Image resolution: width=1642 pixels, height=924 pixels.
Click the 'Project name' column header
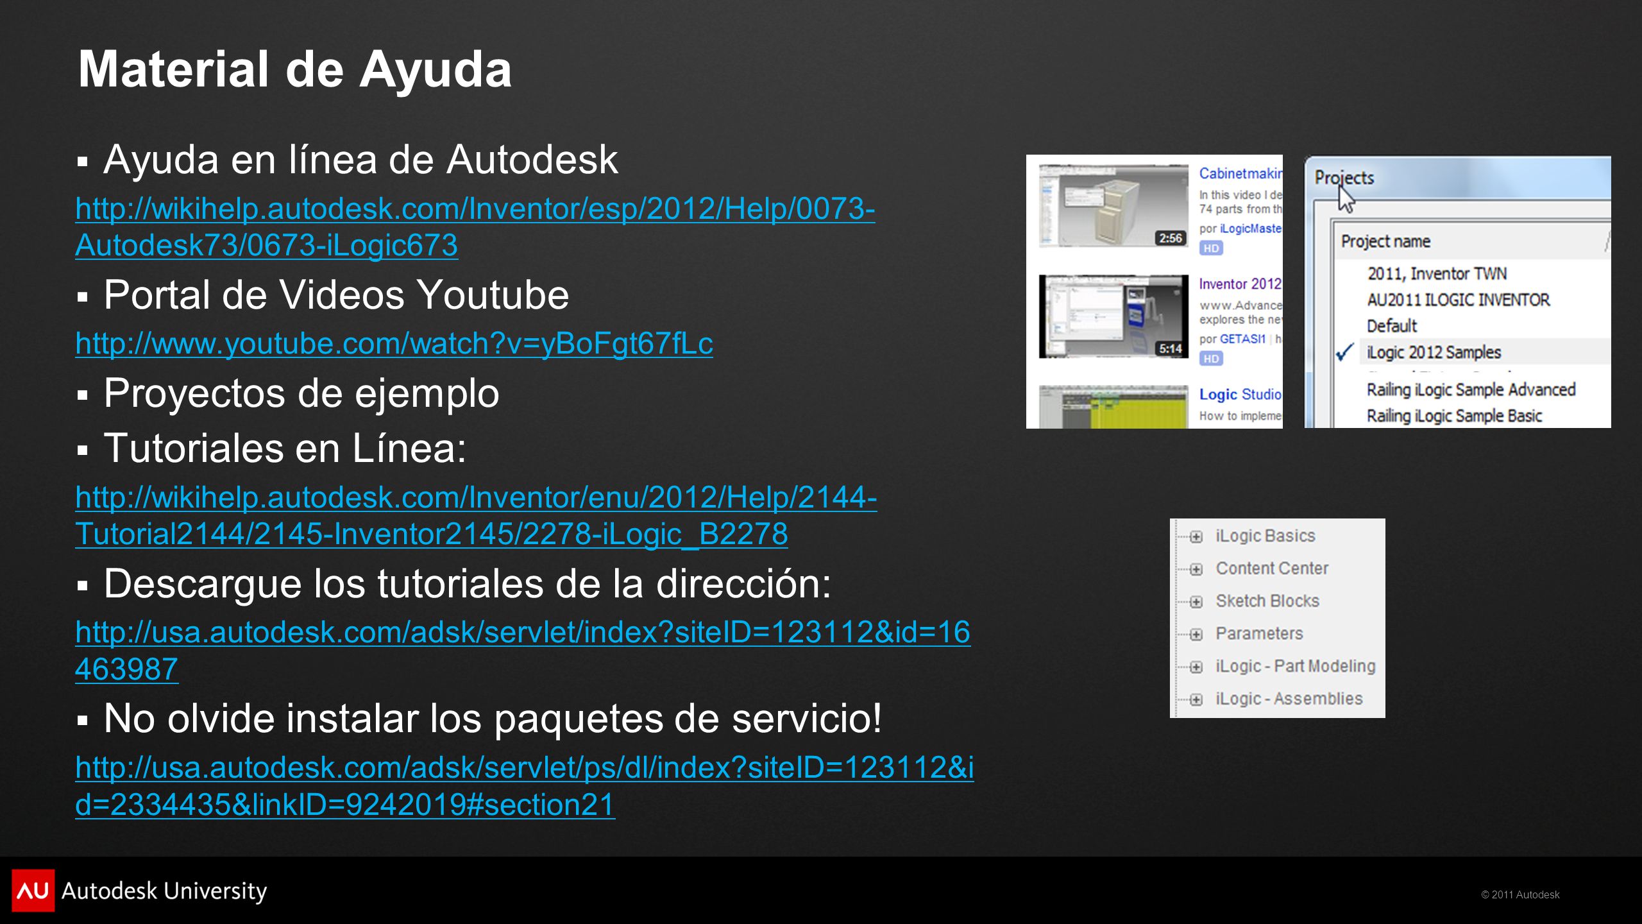1385,241
